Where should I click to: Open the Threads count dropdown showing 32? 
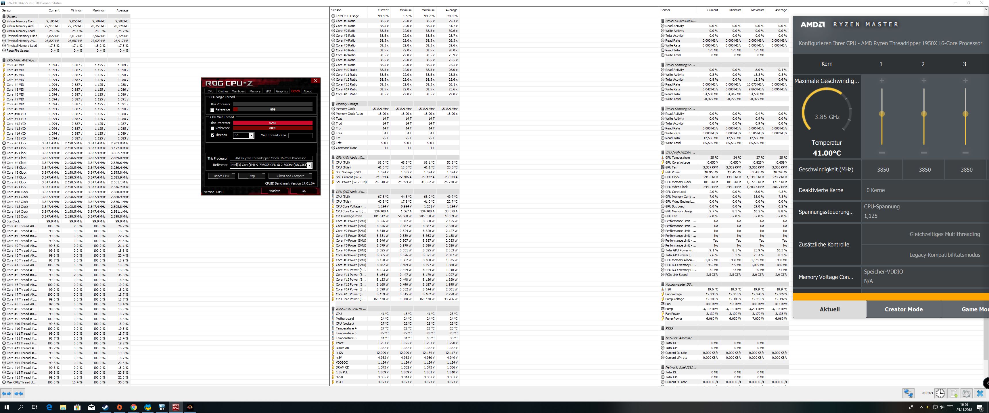coord(251,135)
